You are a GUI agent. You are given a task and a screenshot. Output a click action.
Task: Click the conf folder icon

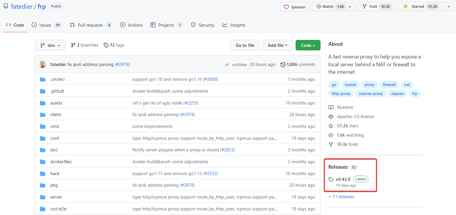43,138
